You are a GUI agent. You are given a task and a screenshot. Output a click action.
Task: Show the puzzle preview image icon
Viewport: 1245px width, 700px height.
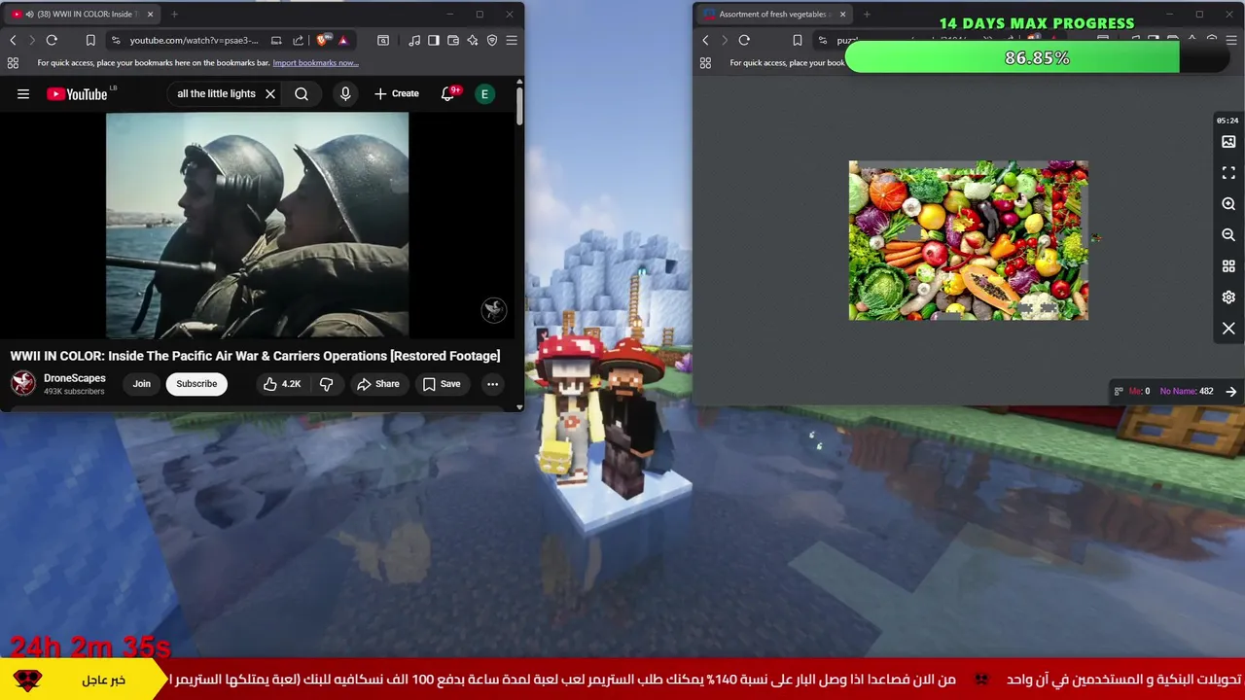click(x=1228, y=142)
